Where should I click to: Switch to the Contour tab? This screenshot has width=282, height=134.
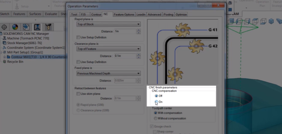(x=96, y=14)
